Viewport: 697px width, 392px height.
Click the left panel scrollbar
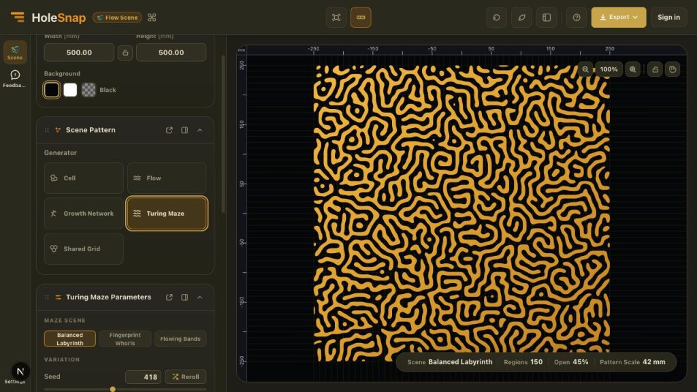[223, 133]
